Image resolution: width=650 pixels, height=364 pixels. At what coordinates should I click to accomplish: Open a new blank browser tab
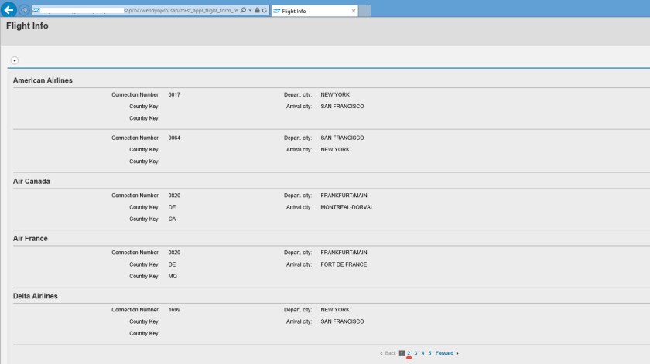coord(364,11)
